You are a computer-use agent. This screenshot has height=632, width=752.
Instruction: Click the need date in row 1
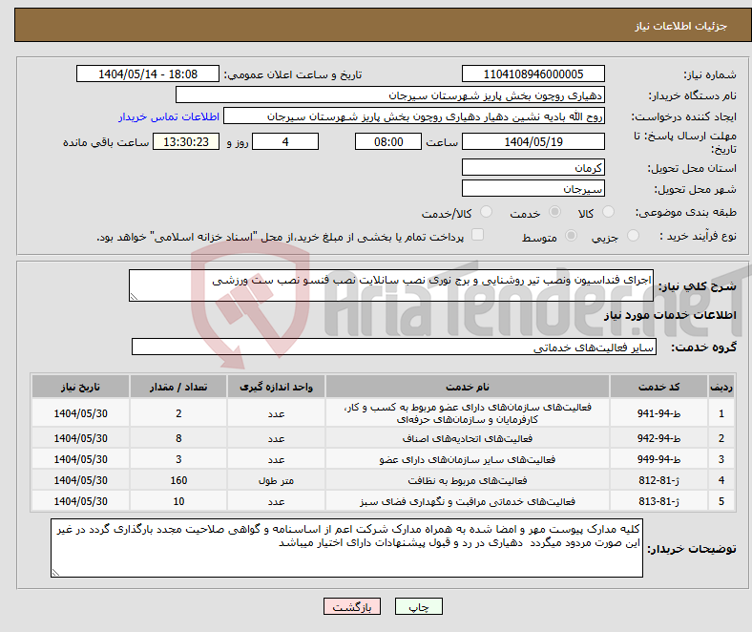[80, 413]
